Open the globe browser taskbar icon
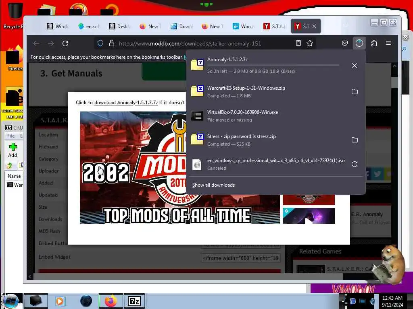 click(86, 301)
